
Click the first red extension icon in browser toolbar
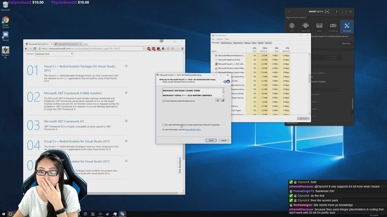pyautogui.click(x=149, y=49)
